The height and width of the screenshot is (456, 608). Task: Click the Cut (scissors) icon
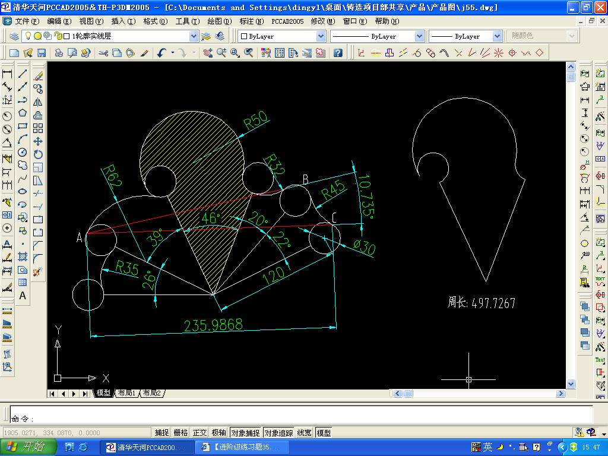pyautogui.click(x=103, y=53)
